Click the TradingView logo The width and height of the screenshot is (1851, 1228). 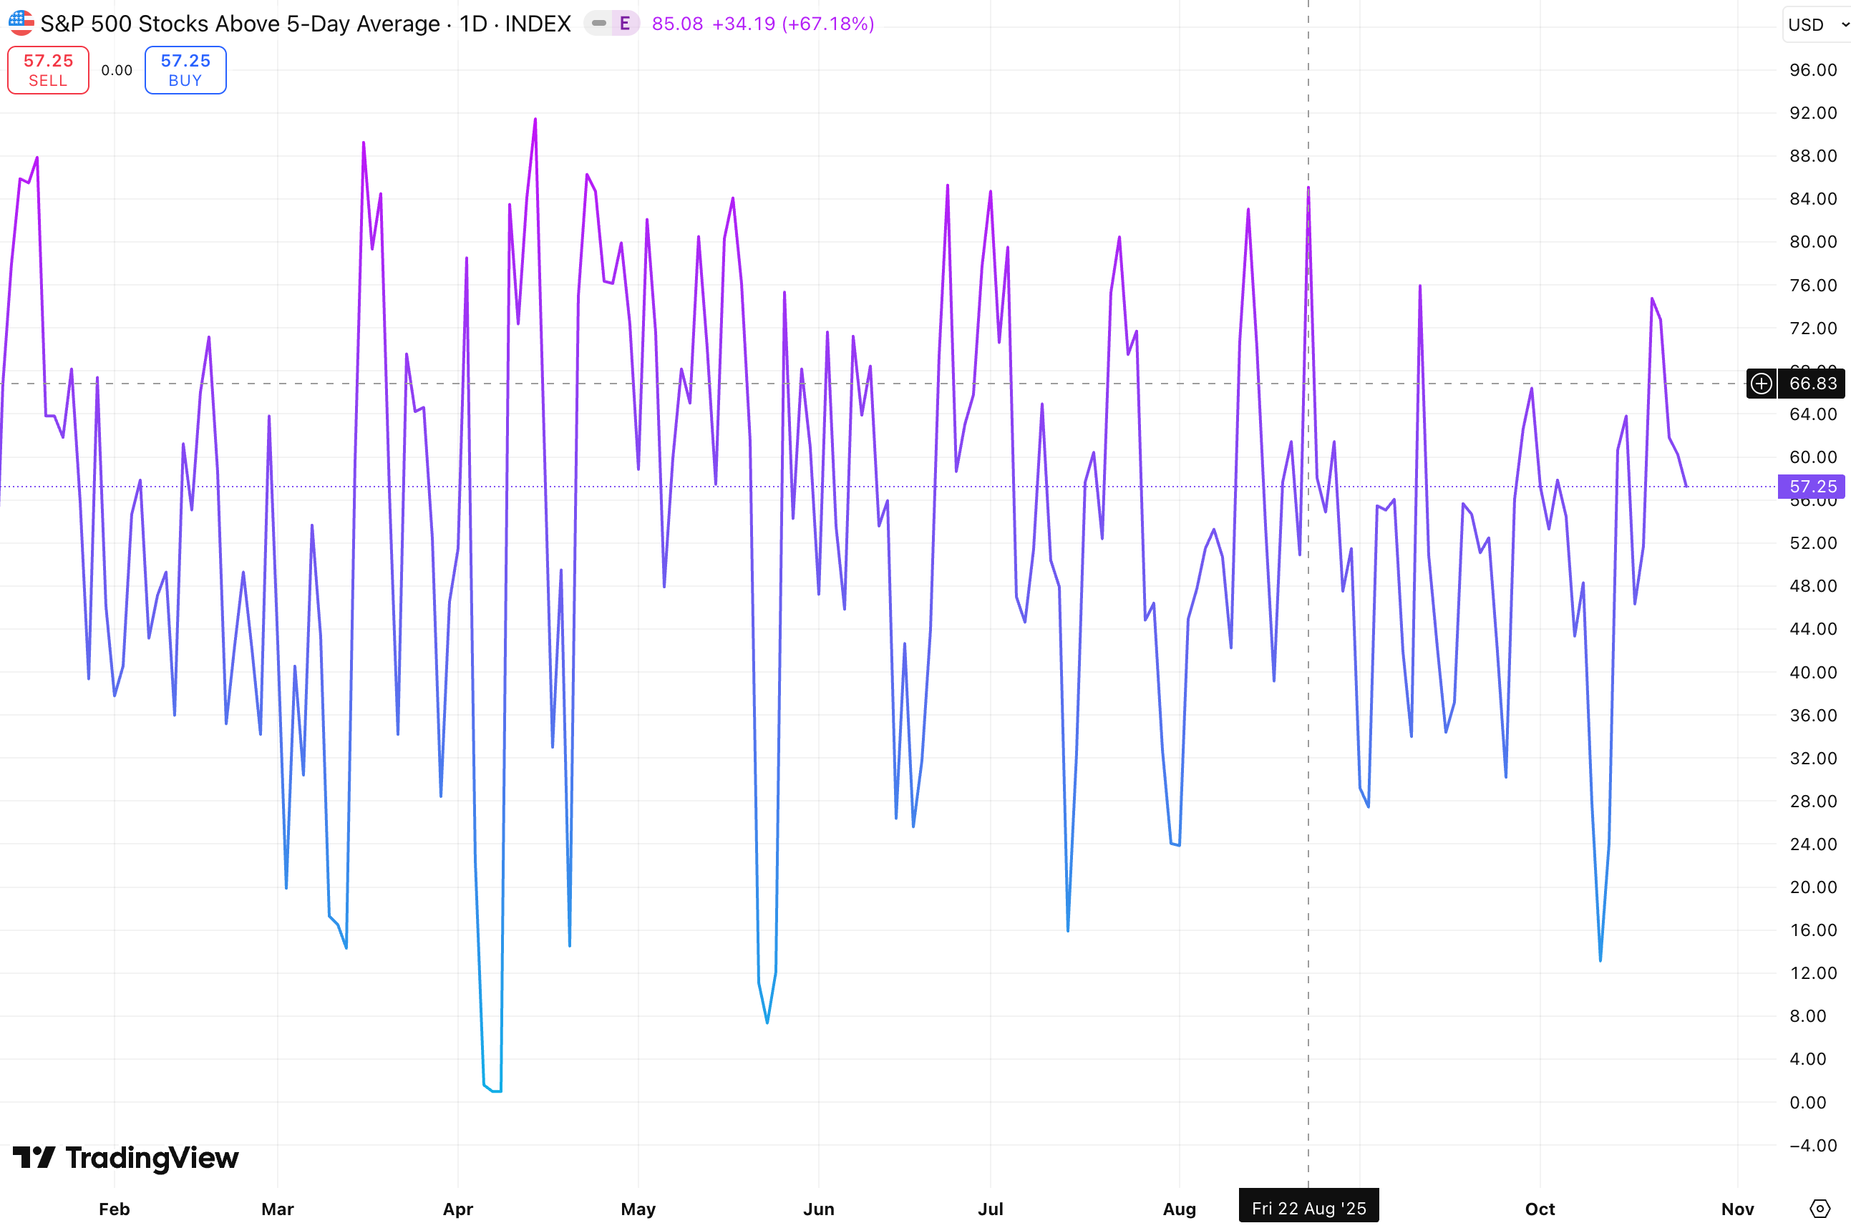(125, 1158)
